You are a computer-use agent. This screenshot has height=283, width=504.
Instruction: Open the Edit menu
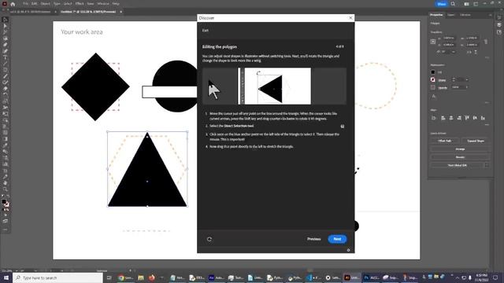click(x=34, y=4)
